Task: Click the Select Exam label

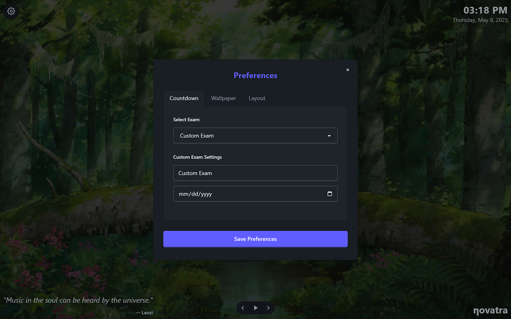Action: pos(187,120)
